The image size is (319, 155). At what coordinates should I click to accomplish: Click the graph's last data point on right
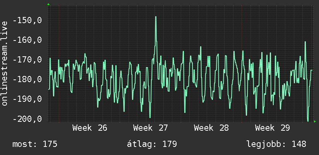(x=312, y=70)
